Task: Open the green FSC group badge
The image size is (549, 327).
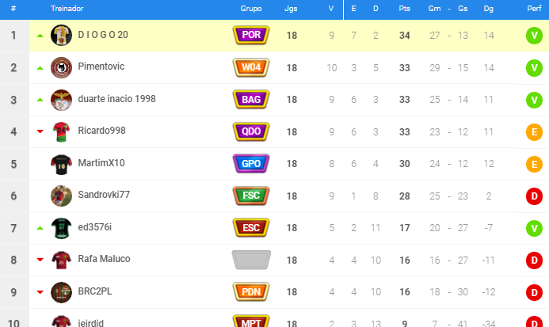Action: pyautogui.click(x=251, y=196)
